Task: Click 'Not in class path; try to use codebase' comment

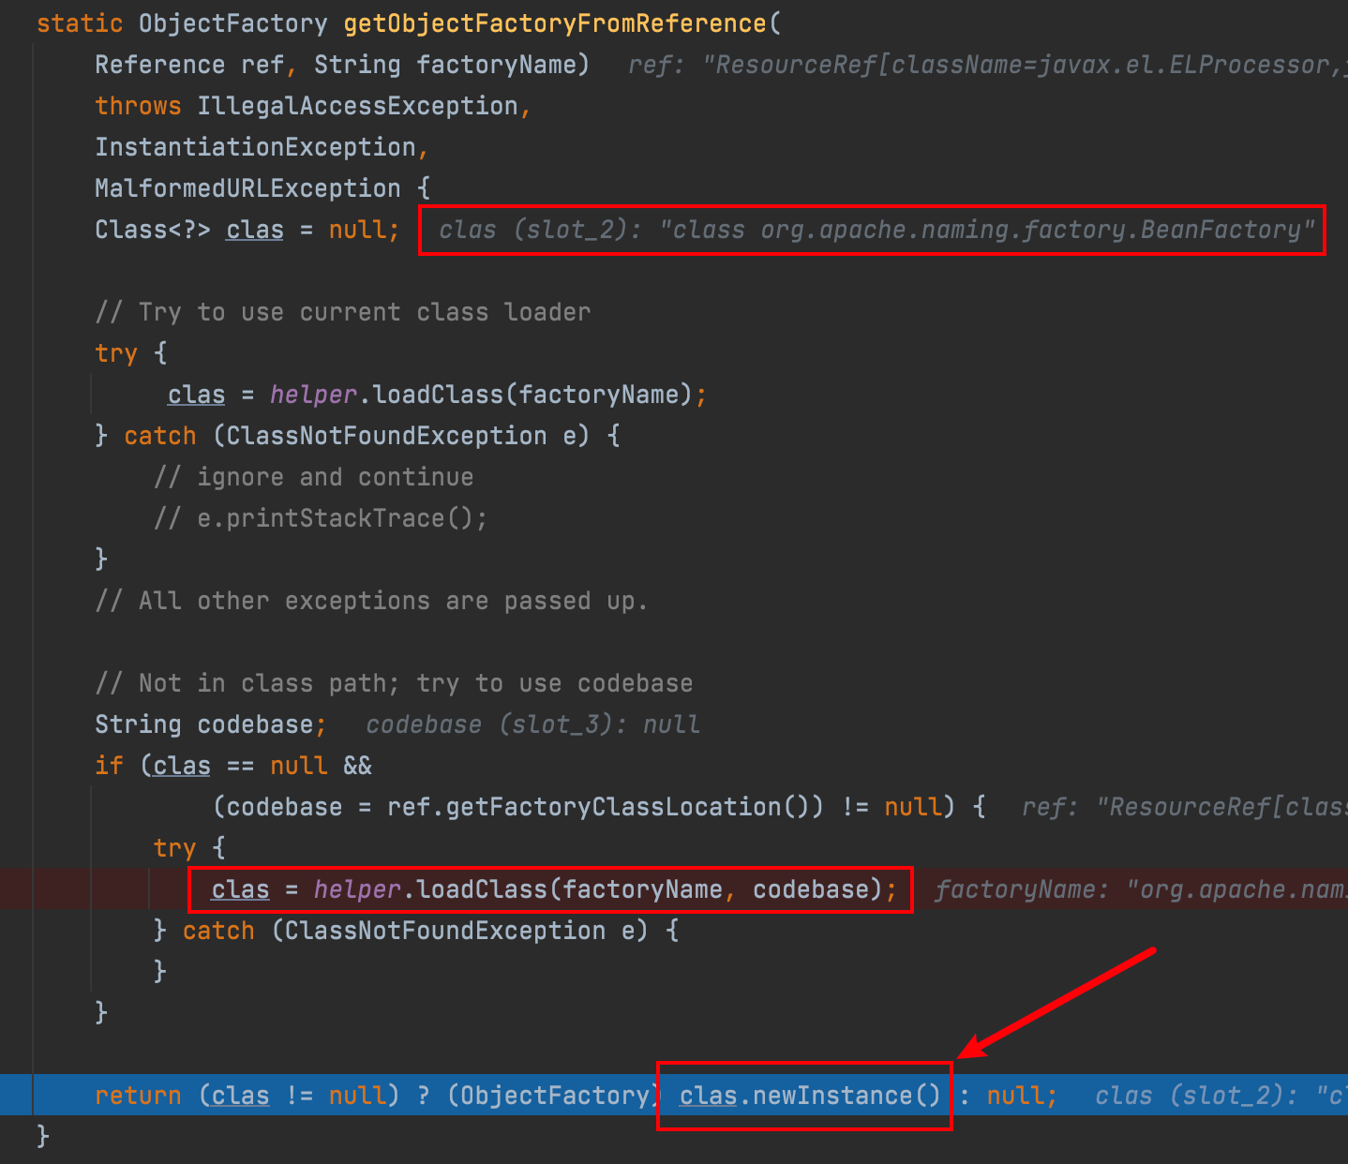Action: [394, 683]
